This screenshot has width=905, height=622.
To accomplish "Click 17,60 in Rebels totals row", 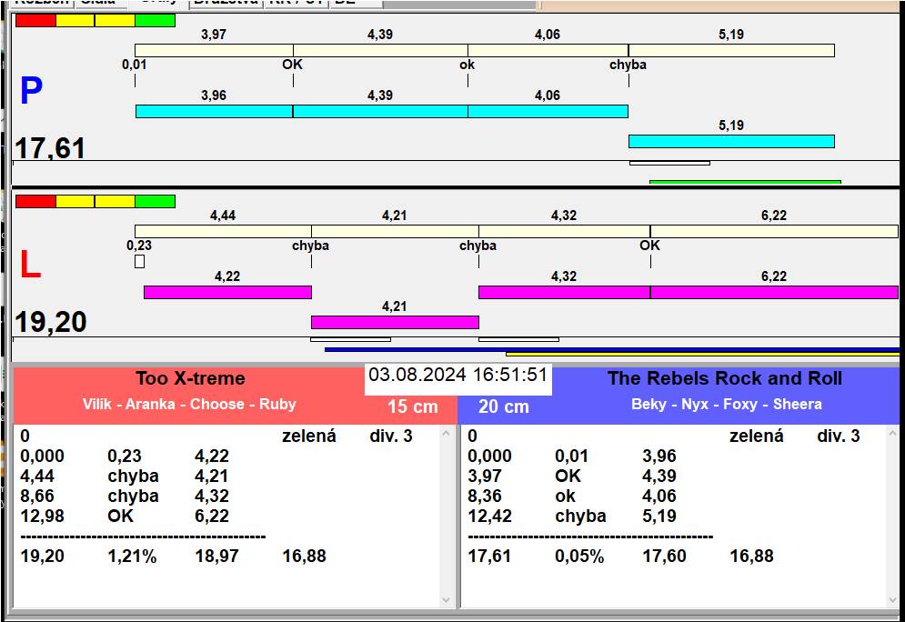I will 664,557.
